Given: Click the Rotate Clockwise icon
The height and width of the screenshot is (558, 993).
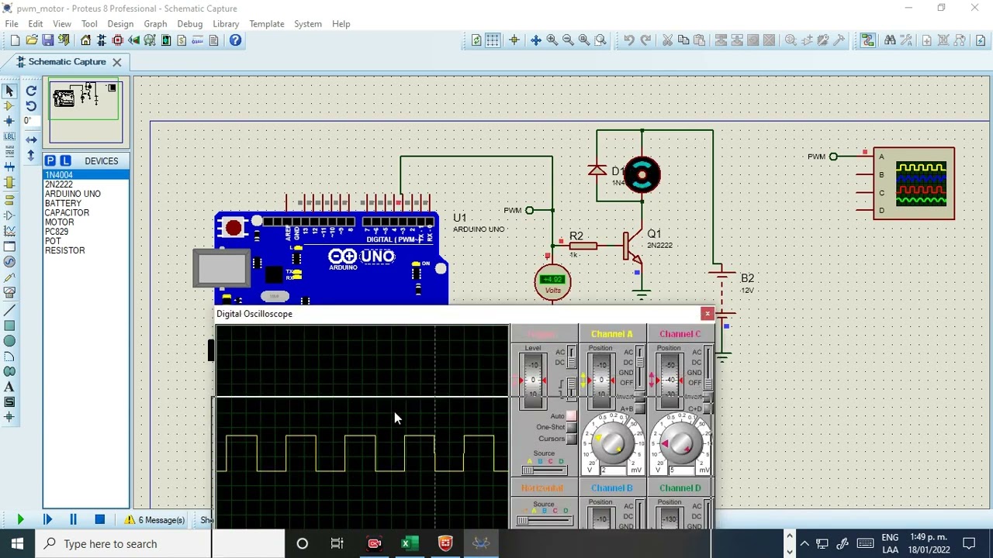Looking at the screenshot, I should pyautogui.click(x=31, y=91).
